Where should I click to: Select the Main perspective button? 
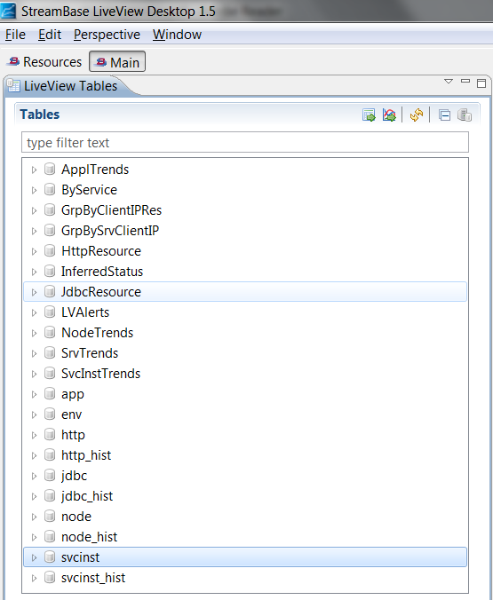117,61
